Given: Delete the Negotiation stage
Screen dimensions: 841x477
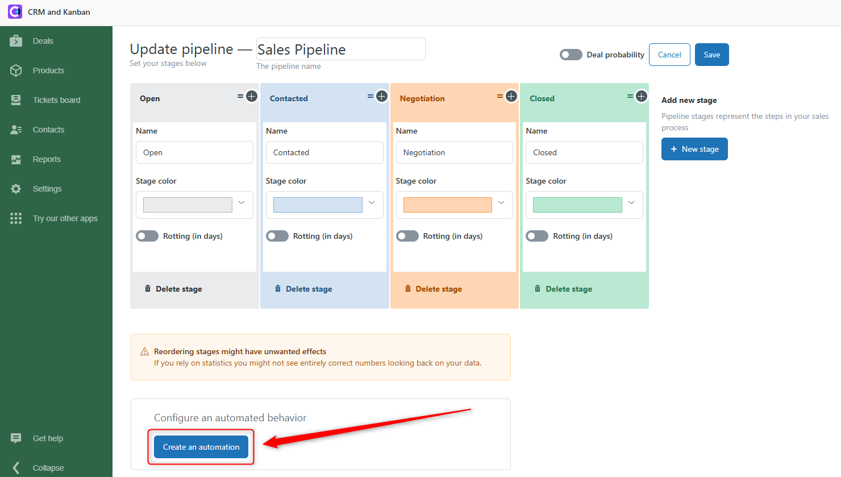Looking at the screenshot, I should pyautogui.click(x=433, y=289).
